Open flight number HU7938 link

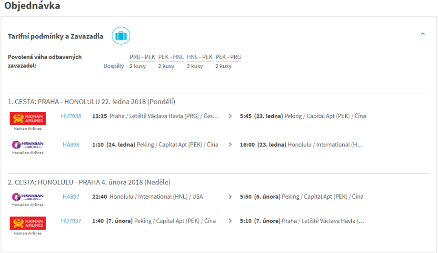point(71,116)
